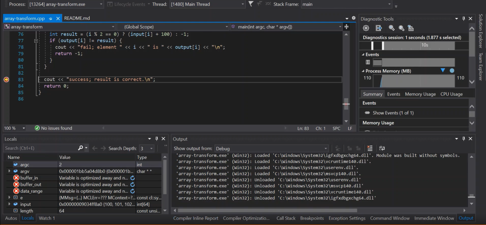
Task: Switch to the Memory Usage tab
Action: (x=420, y=94)
